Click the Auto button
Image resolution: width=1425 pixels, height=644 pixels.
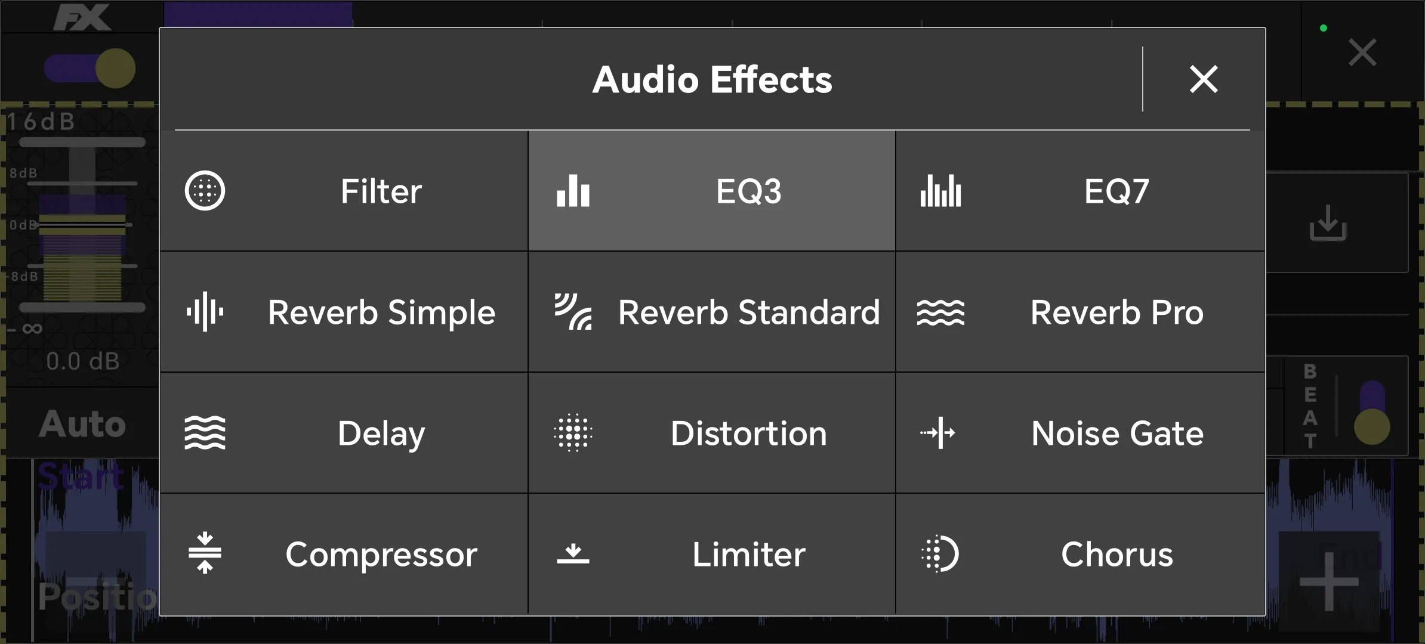82,424
